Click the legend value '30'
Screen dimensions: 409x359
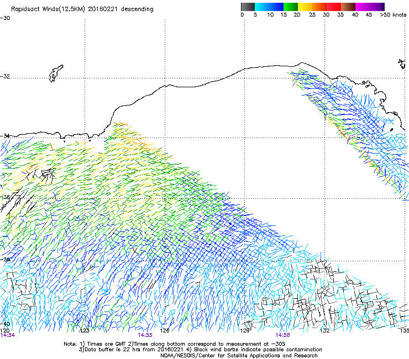326,15
